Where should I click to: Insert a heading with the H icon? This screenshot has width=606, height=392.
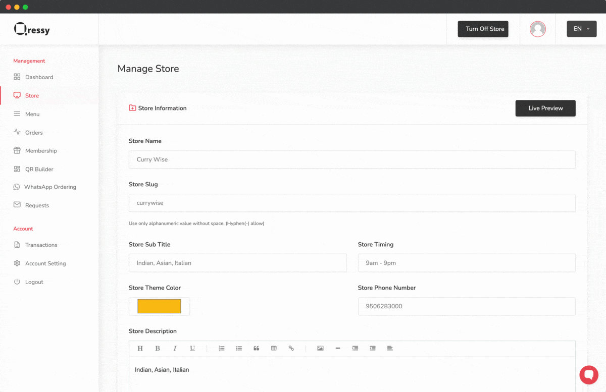[x=140, y=348]
